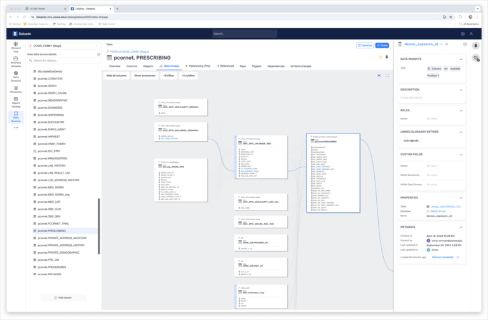
Task: Click the notifications bell in right rail
Action: coord(476,46)
